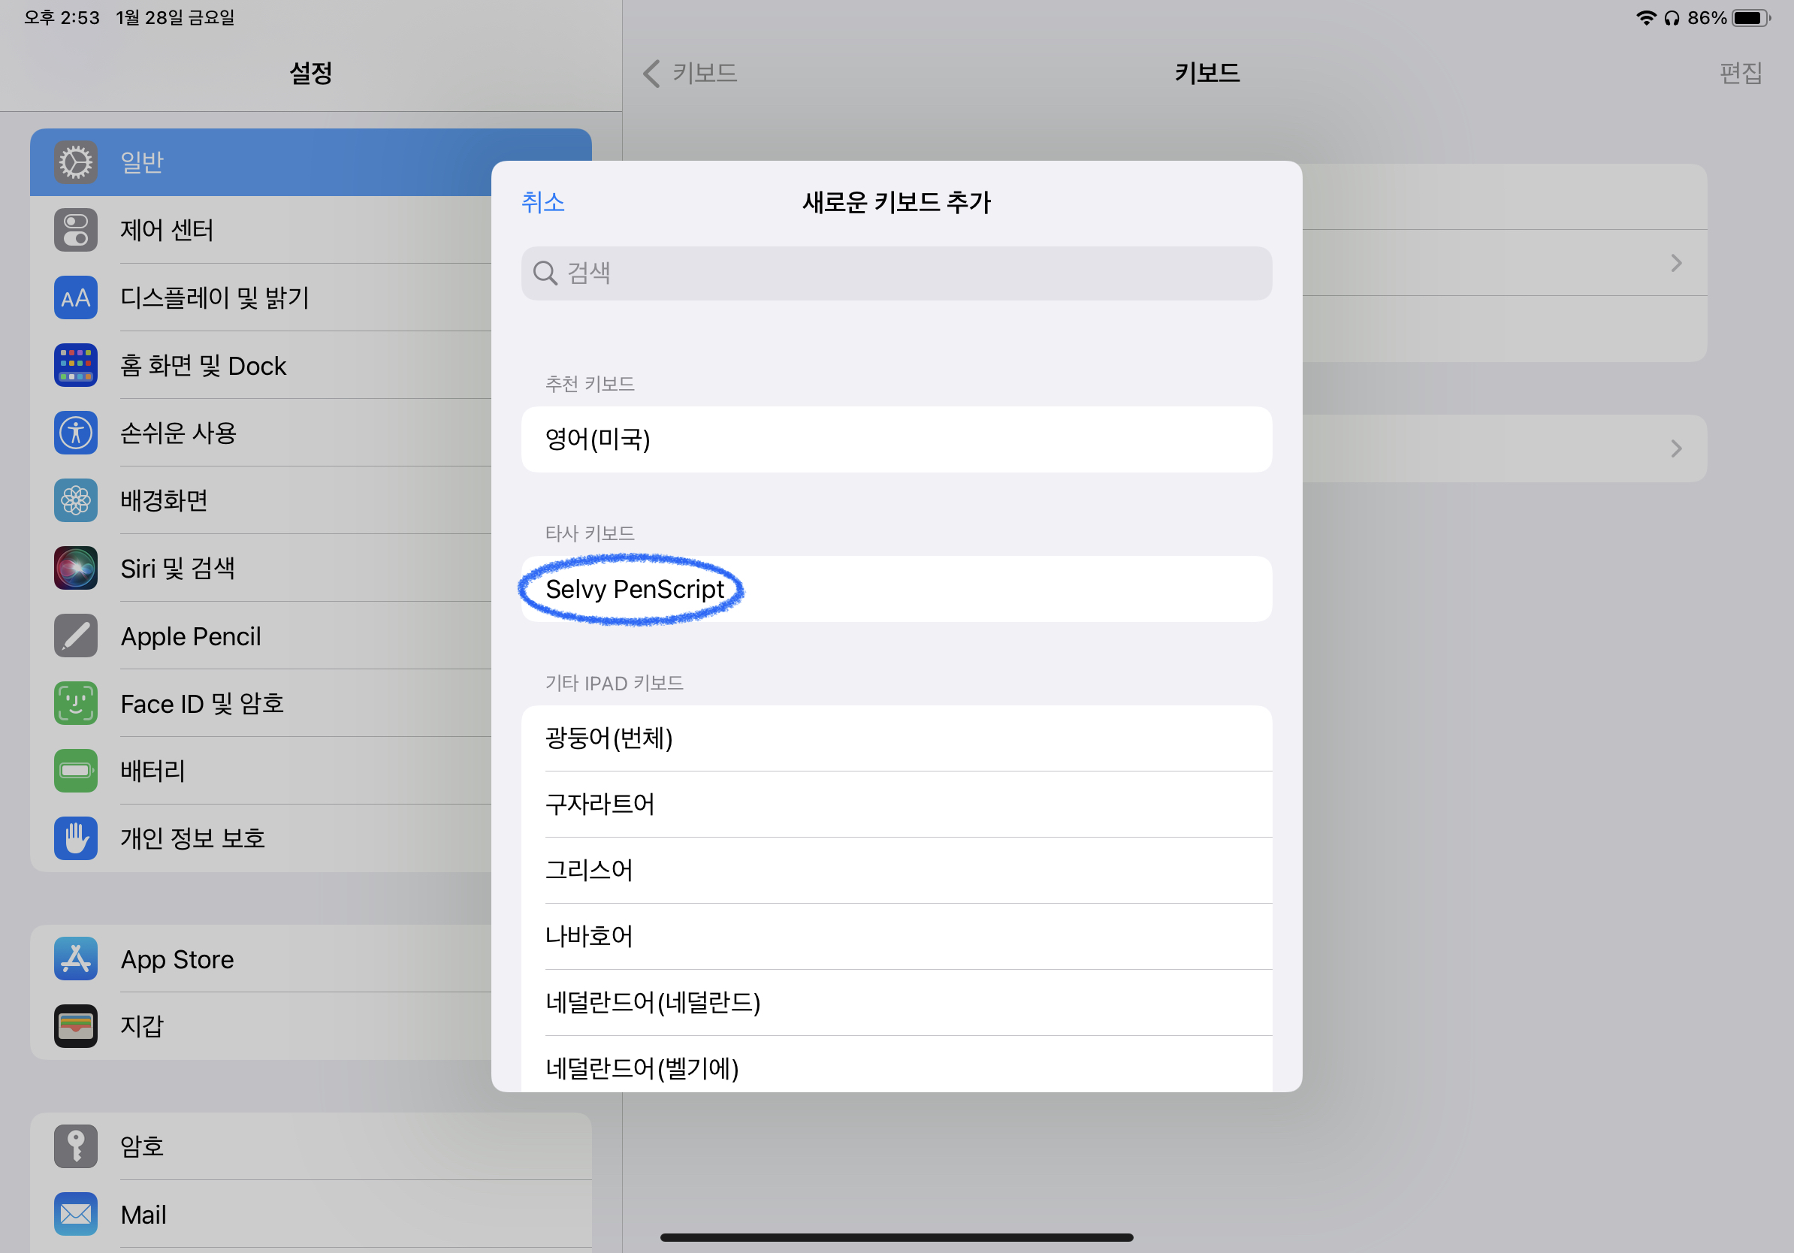
Task: Open 디스플레이 및 밝기 settings
Action: coord(260,297)
